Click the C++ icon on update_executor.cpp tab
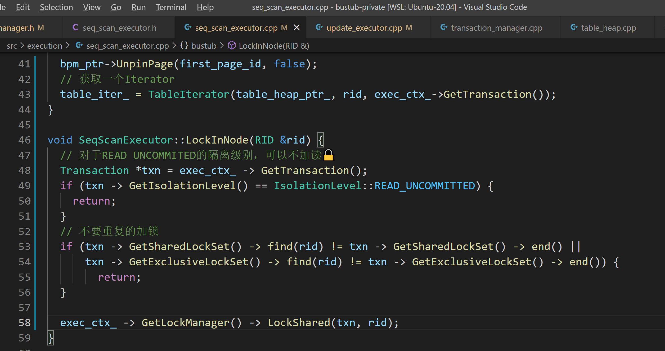 click(319, 27)
